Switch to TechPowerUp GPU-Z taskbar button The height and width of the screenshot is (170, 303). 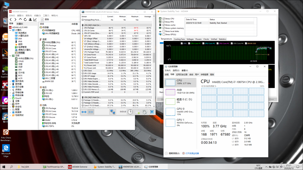click(54, 167)
